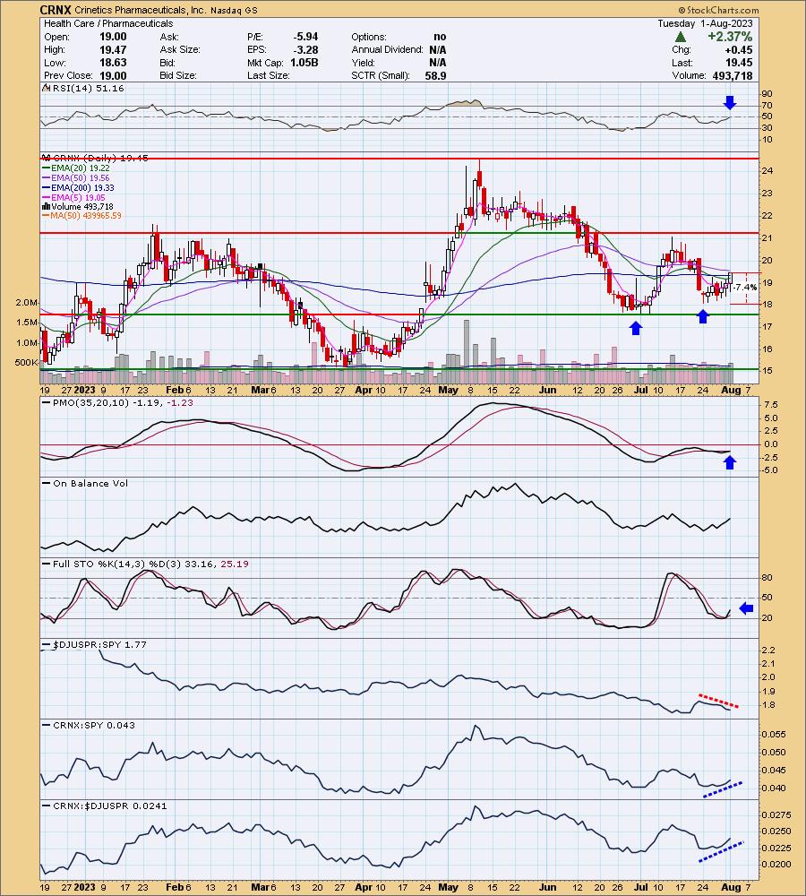Click the -7.4% stop annotation on price chart

click(x=745, y=287)
